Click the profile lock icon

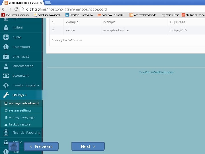pyautogui.click(x=6, y=142)
